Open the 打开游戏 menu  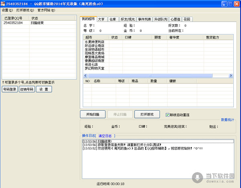[x=25, y=10]
